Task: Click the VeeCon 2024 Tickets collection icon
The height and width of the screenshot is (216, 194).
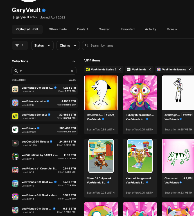Action: pyautogui.click(x=15, y=143)
